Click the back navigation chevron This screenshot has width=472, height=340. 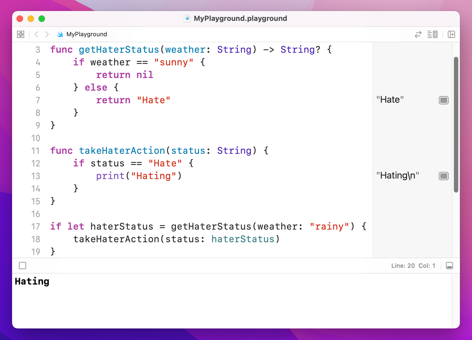(36, 34)
